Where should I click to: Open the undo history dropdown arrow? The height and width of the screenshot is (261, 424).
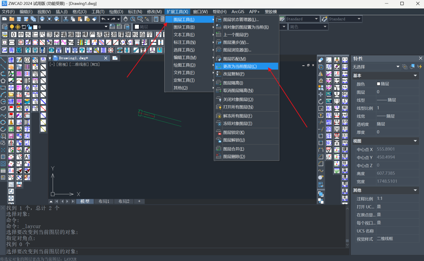click(x=108, y=19)
